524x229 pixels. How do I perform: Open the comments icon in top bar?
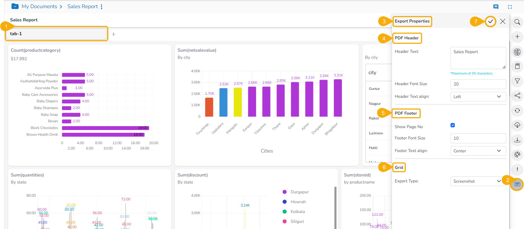pyautogui.click(x=496, y=7)
